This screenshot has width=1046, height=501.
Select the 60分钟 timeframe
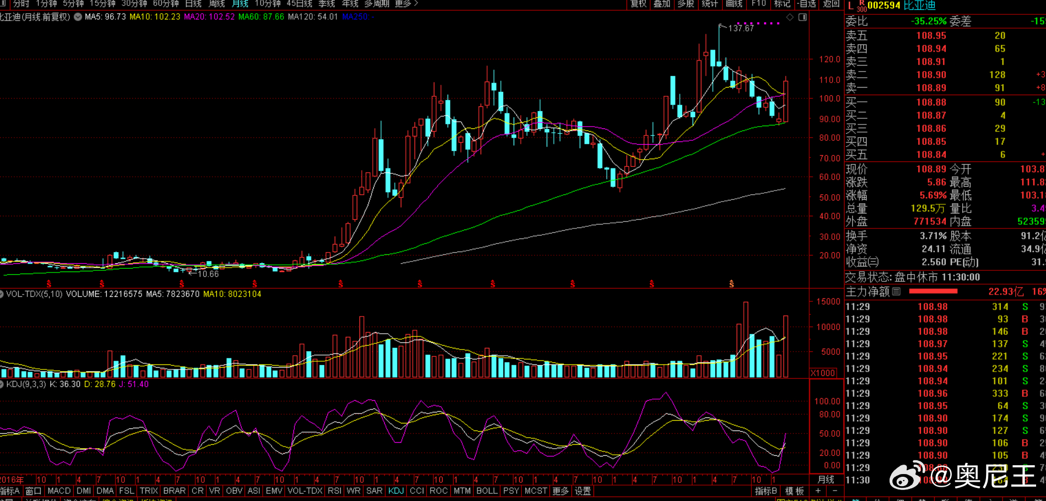166,4
